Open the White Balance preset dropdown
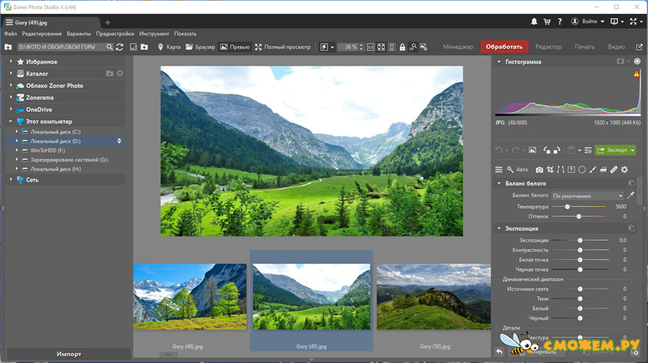 click(588, 196)
